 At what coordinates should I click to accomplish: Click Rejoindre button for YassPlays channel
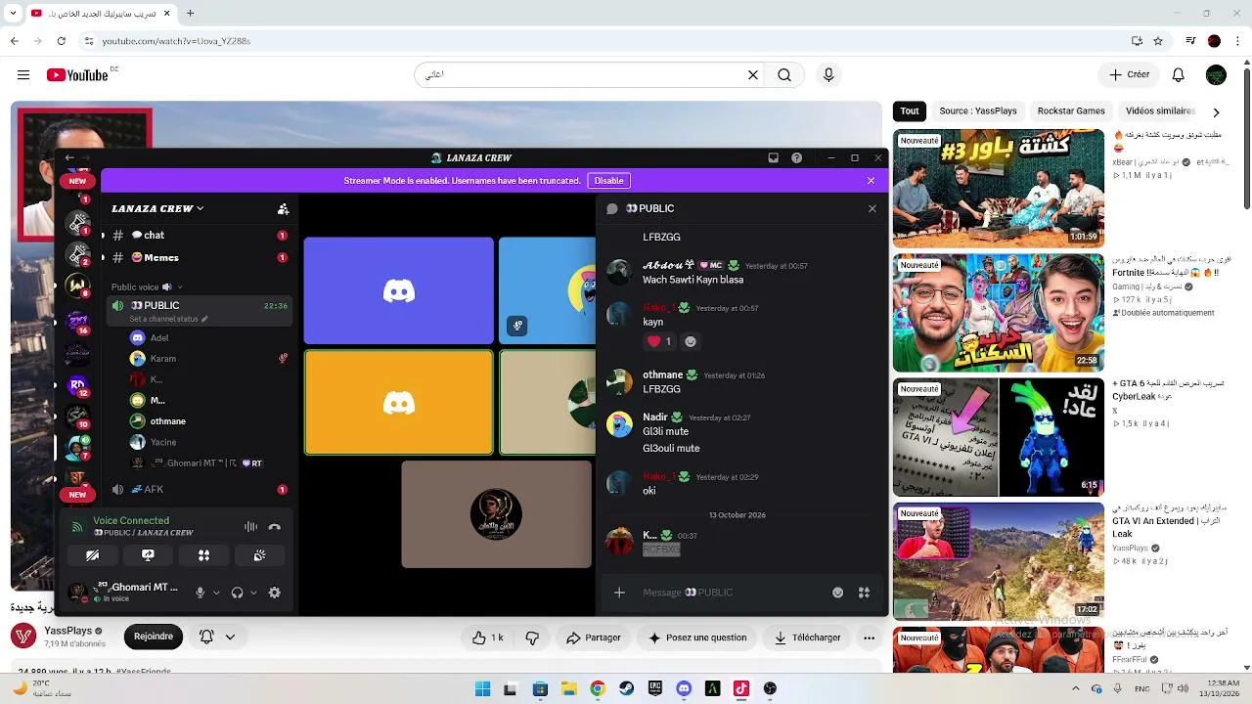coord(154,637)
